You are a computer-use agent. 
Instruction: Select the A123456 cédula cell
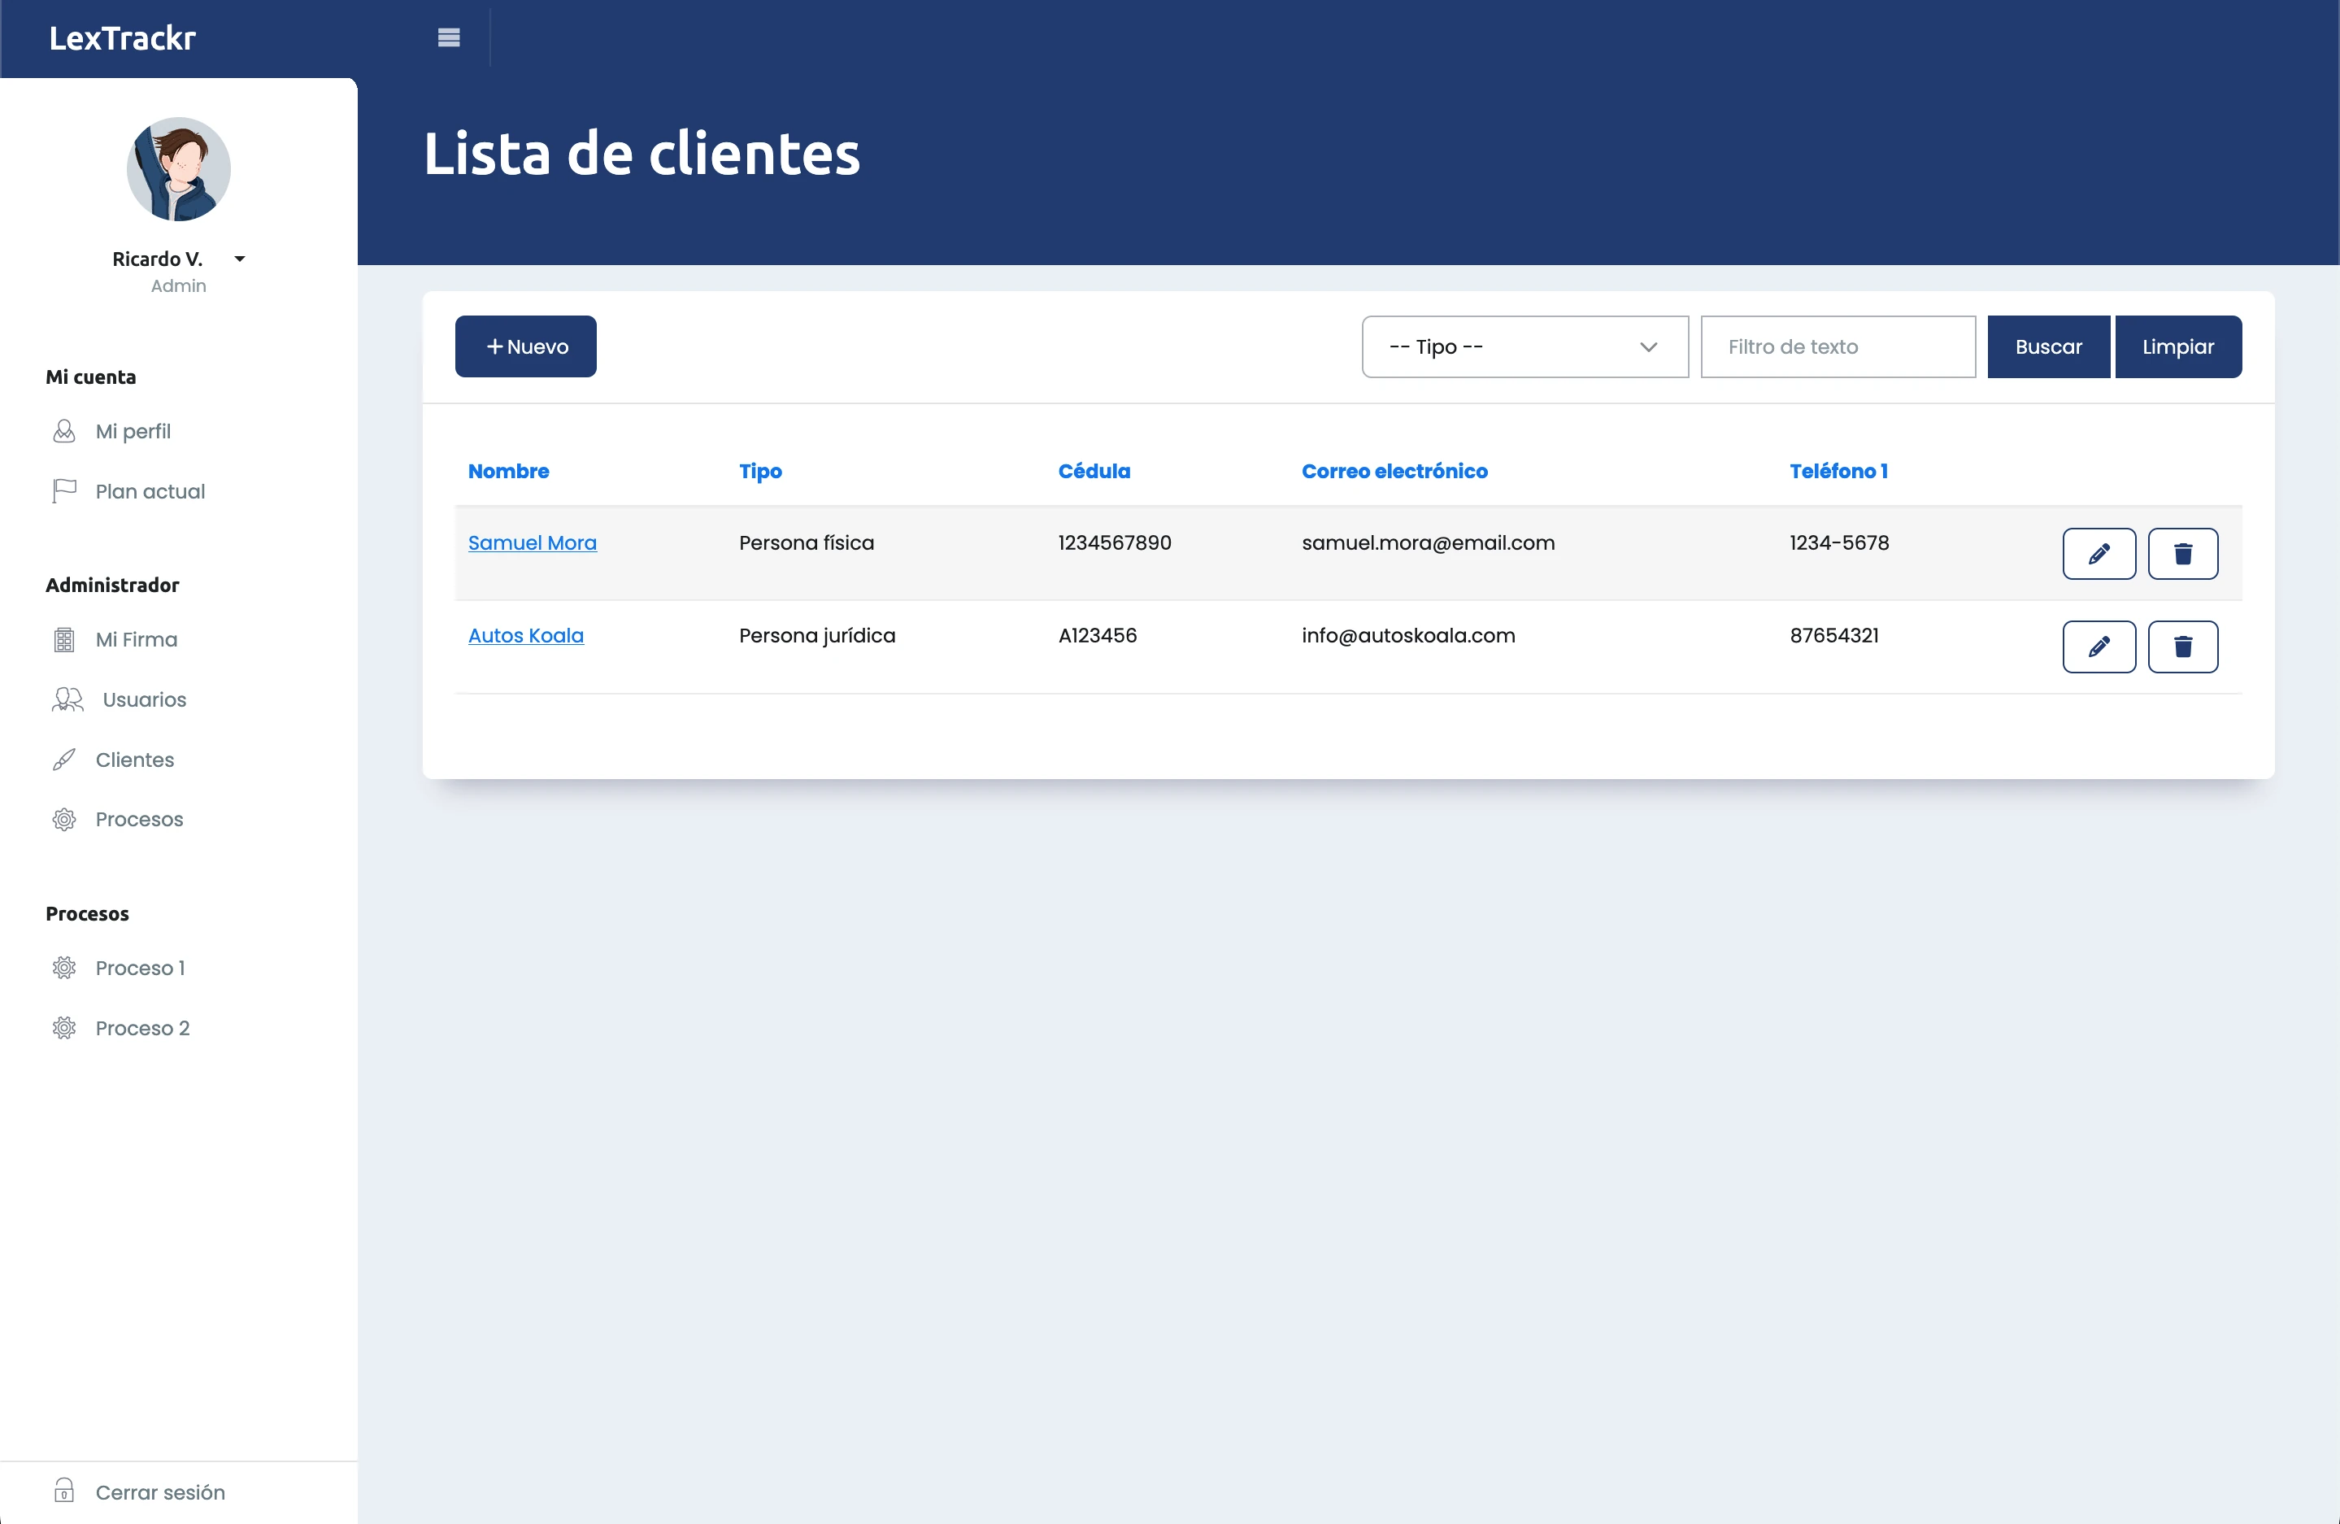pos(1098,636)
